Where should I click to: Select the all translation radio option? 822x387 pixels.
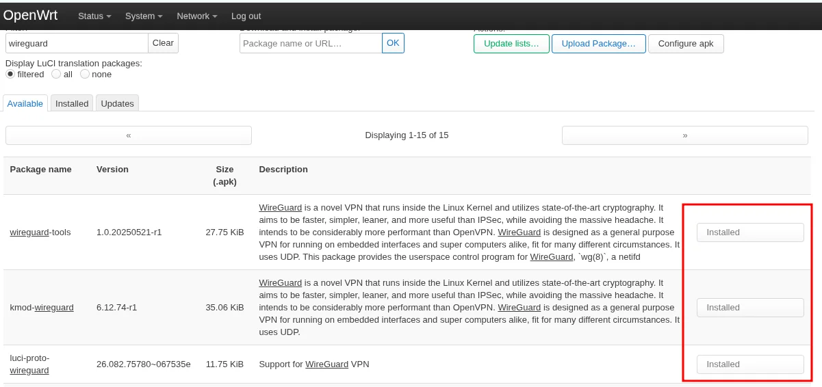56,74
